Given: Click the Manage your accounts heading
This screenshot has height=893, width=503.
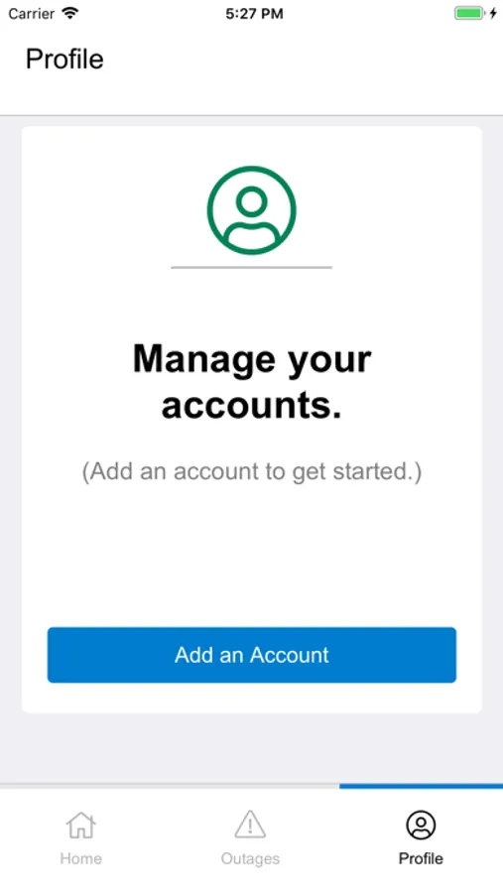Looking at the screenshot, I should 252,382.
